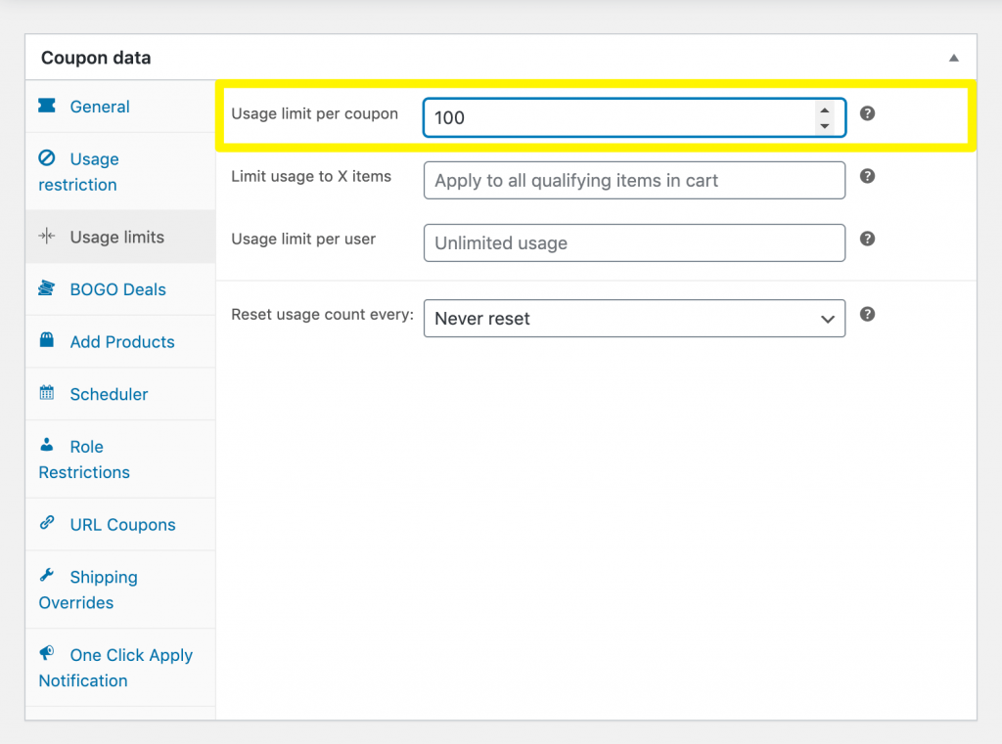This screenshot has height=744, width=1002.
Task: Select the Usage limits tab
Action: point(120,237)
